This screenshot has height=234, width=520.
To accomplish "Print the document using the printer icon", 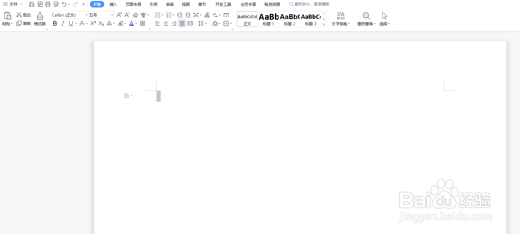I will point(48,4).
